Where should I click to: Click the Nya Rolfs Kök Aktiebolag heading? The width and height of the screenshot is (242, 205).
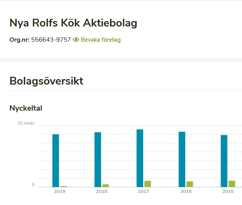[73, 23]
